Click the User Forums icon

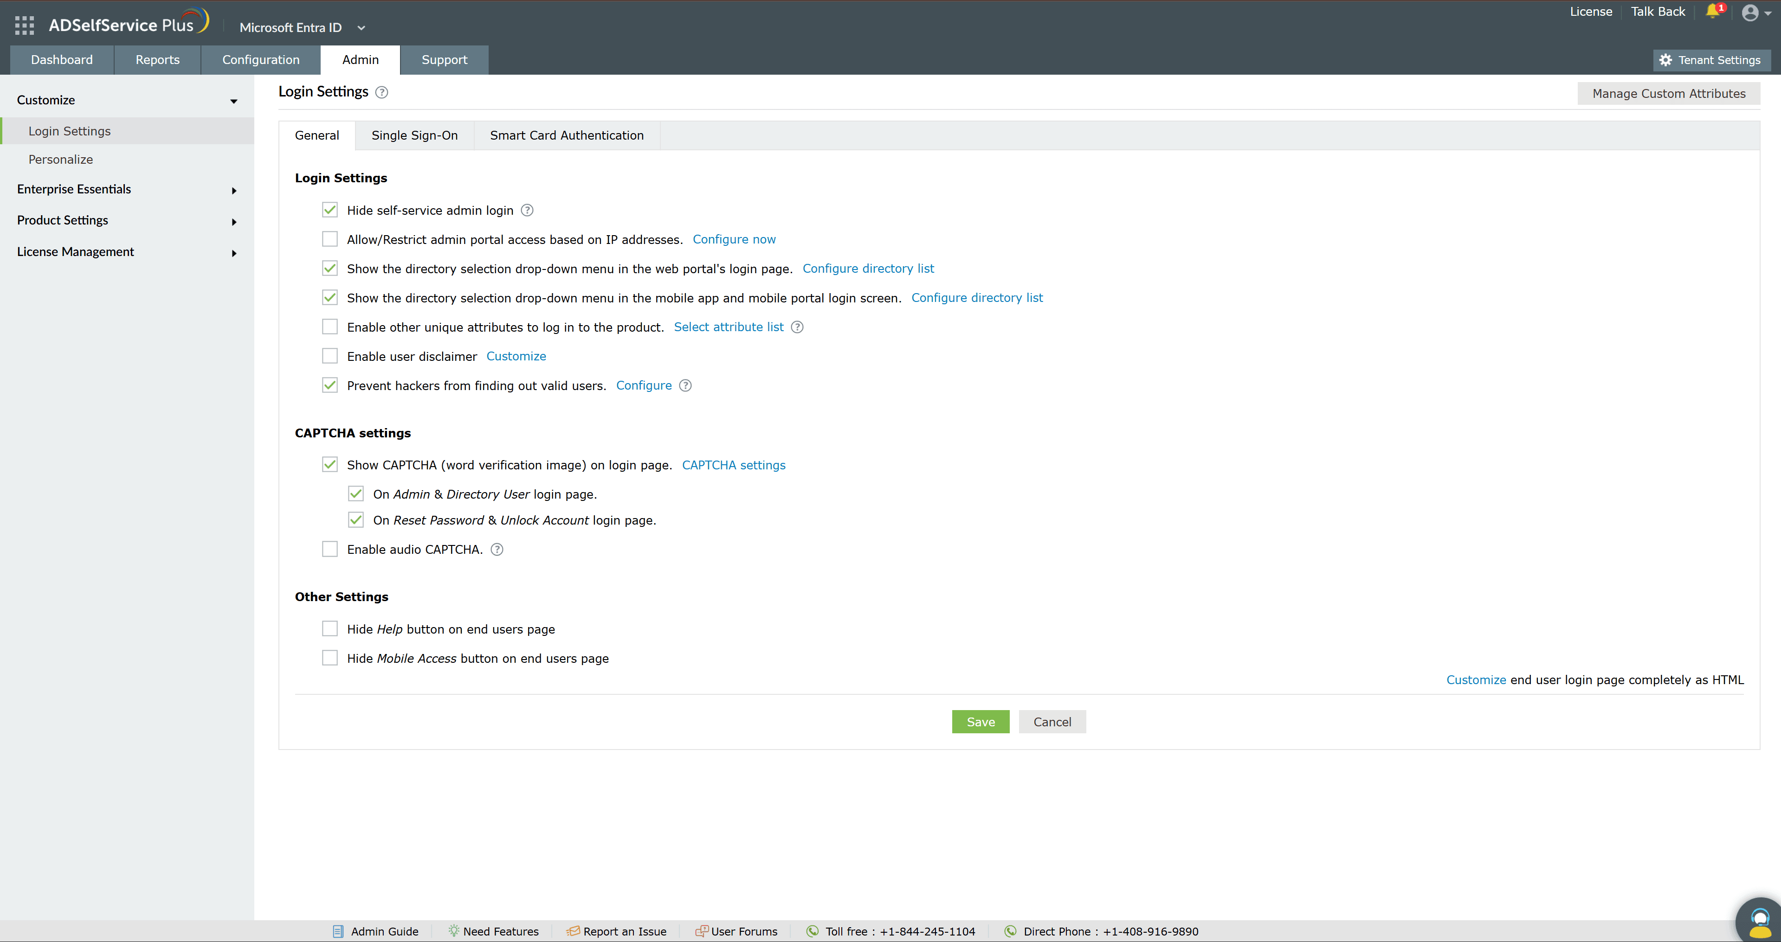click(701, 931)
